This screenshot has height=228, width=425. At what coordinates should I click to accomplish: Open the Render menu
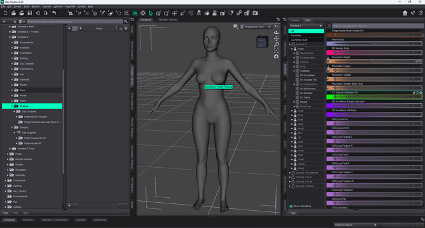(36, 7)
